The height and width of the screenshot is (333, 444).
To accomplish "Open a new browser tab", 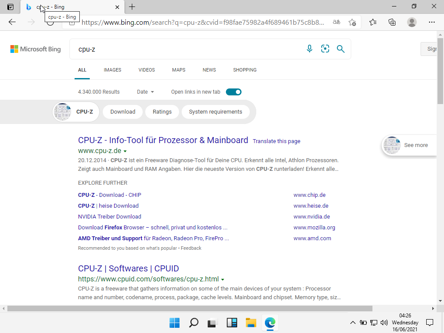I will click(x=132, y=7).
